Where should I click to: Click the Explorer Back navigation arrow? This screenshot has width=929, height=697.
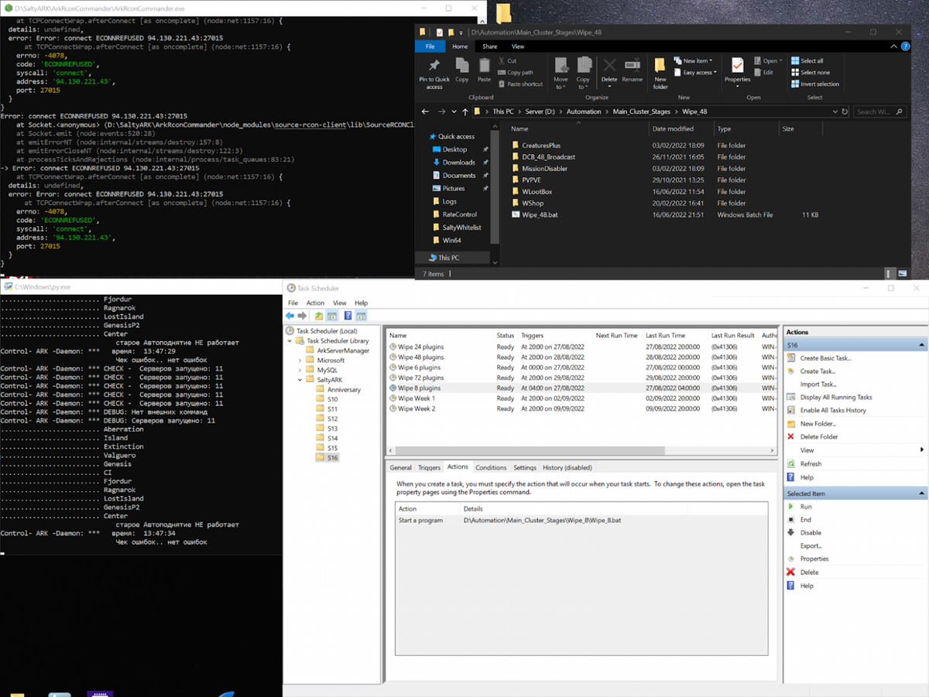[x=423, y=111]
